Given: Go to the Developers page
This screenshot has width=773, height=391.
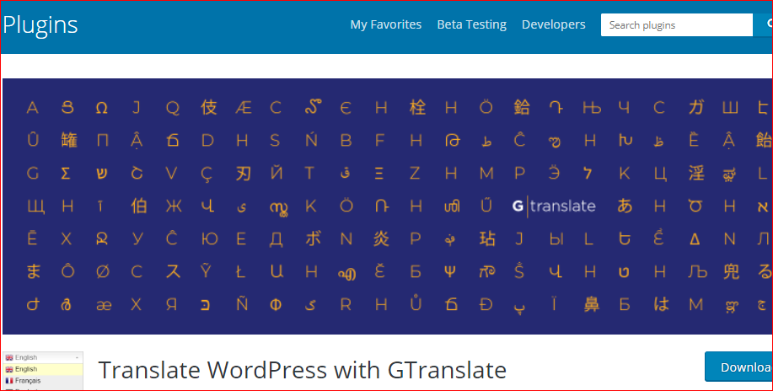Looking at the screenshot, I should pos(554,24).
